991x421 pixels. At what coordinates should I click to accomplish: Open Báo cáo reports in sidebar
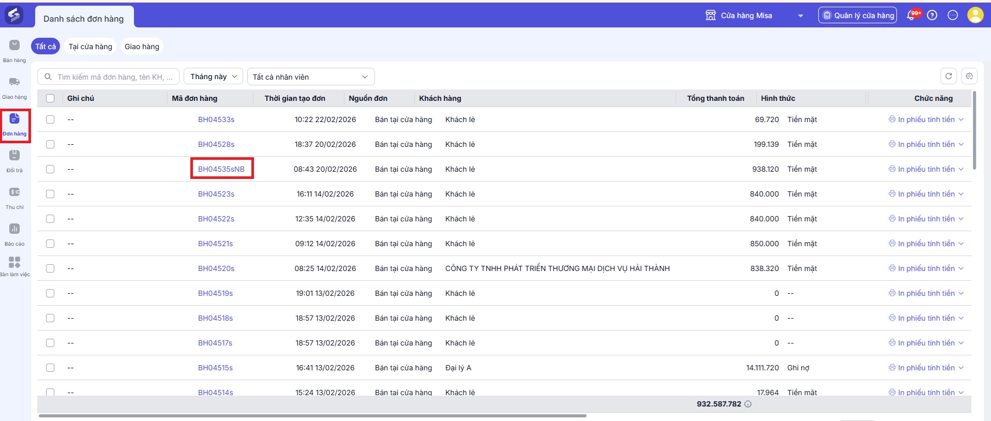click(x=14, y=234)
